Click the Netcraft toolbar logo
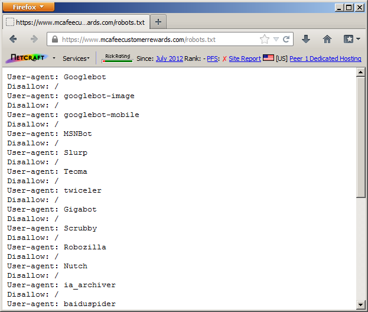 pos(27,58)
